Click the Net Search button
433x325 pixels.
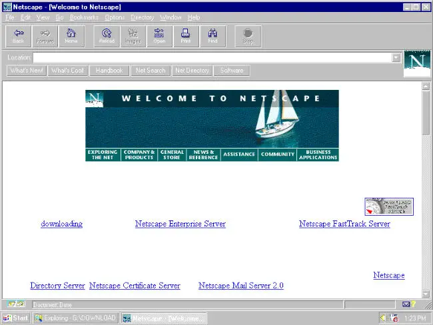click(x=151, y=71)
